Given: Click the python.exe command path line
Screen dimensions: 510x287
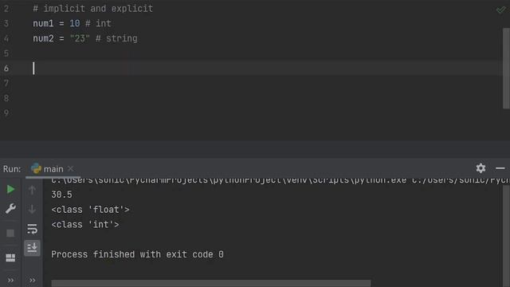Looking at the screenshot, I should pos(280,180).
